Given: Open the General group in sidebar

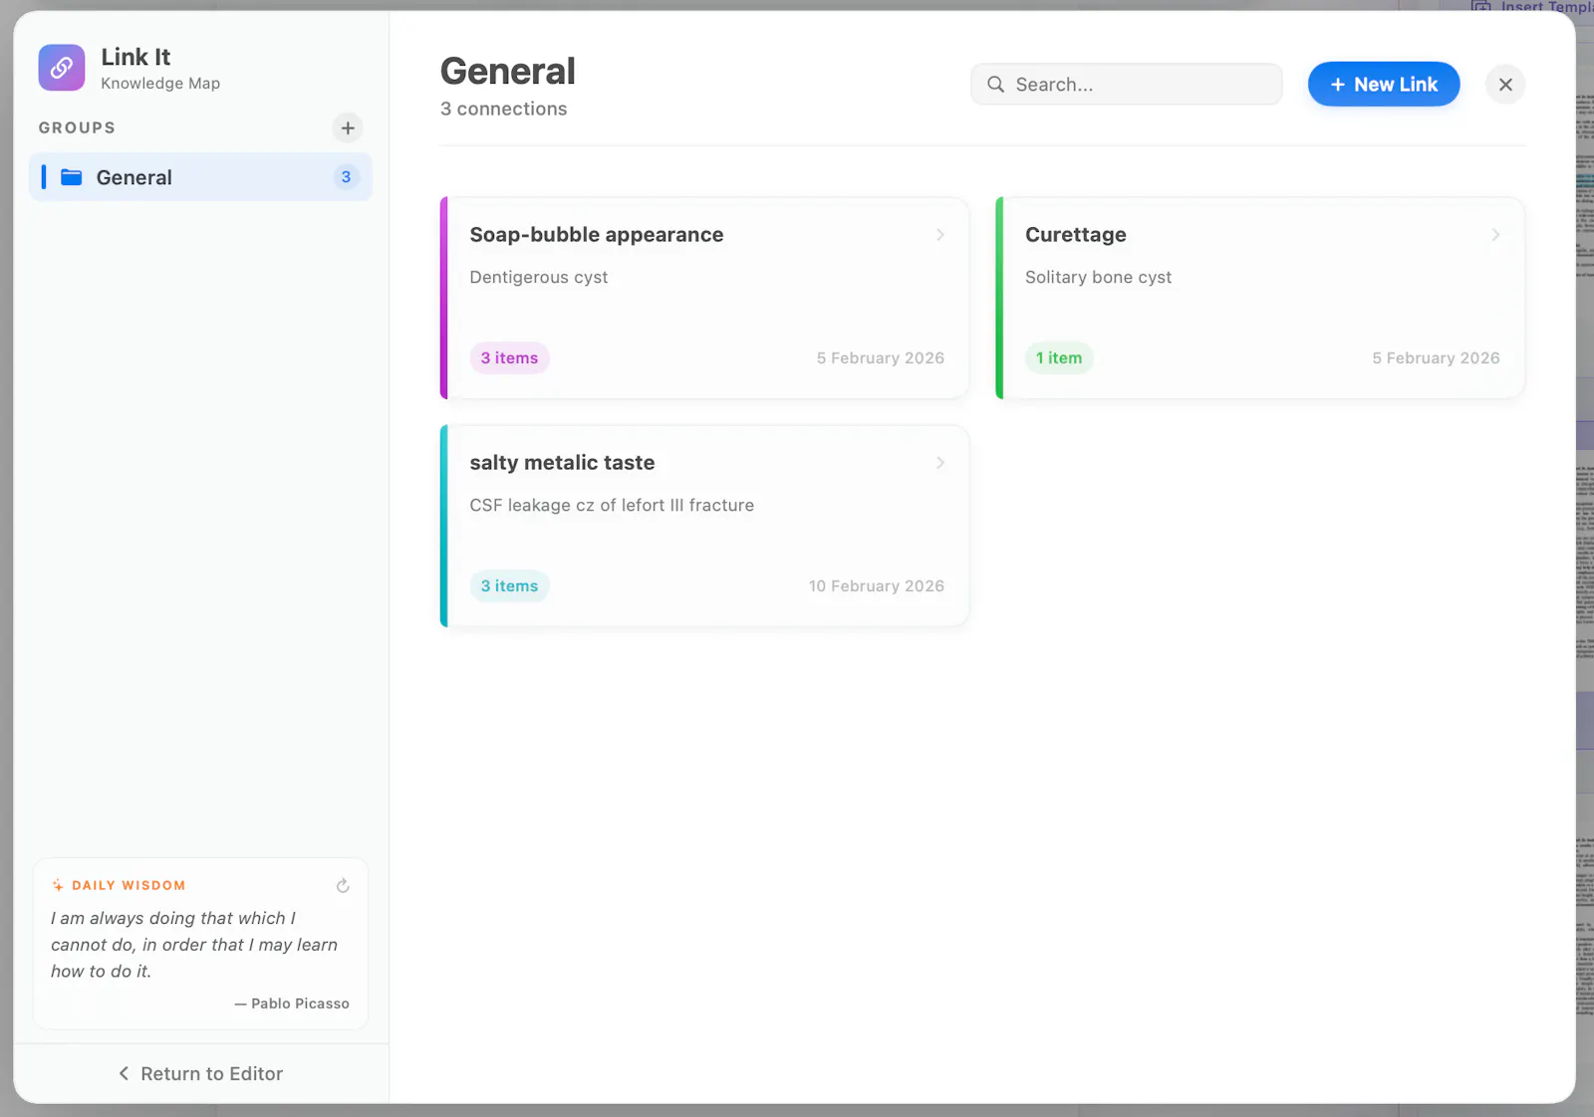Looking at the screenshot, I should point(200,177).
